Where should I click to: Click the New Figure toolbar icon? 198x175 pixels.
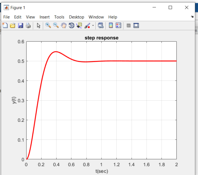(x=5, y=25)
